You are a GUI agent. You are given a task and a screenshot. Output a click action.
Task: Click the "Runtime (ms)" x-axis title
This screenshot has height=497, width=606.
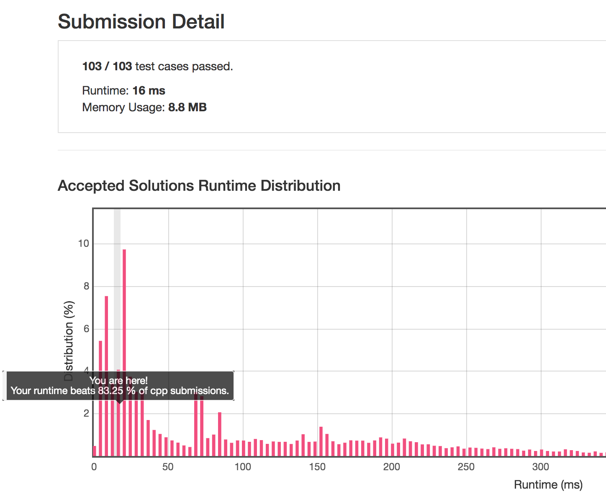point(548,485)
